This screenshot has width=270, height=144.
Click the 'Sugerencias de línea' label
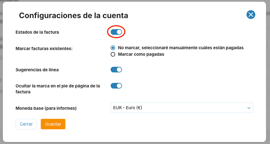click(37, 70)
